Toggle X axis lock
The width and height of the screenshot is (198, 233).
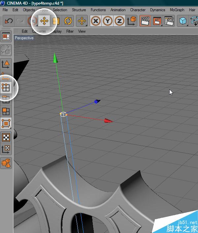[x=96, y=21]
